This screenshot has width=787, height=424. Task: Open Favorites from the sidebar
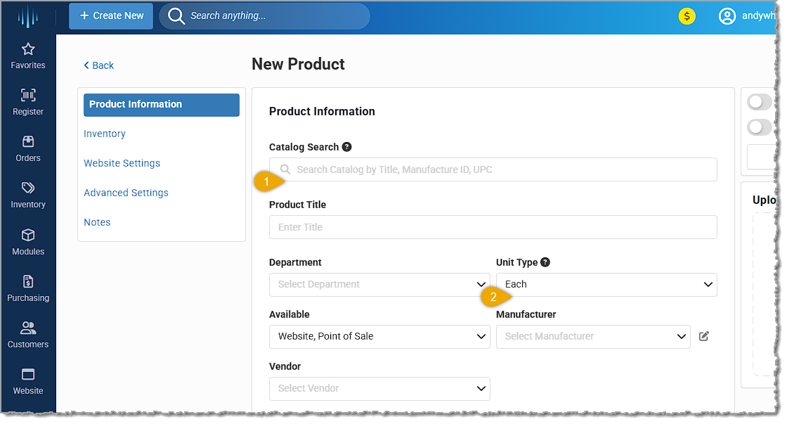click(28, 56)
